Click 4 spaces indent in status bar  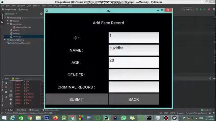[x=181, y=113]
